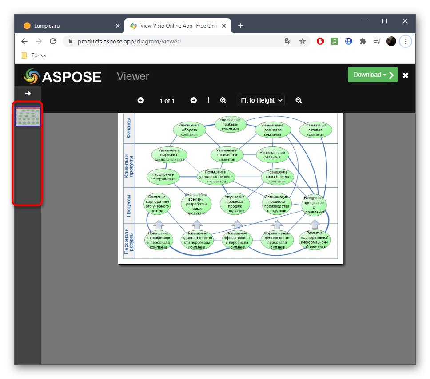The width and height of the screenshot is (430, 379).
Task: Open extensions puzzle icon
Action: (363, 41)
